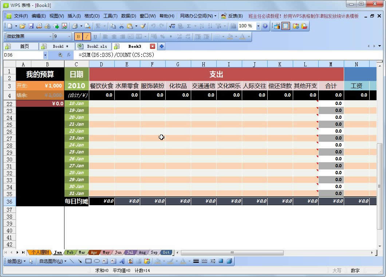Expand the font name dropdown

50,37
